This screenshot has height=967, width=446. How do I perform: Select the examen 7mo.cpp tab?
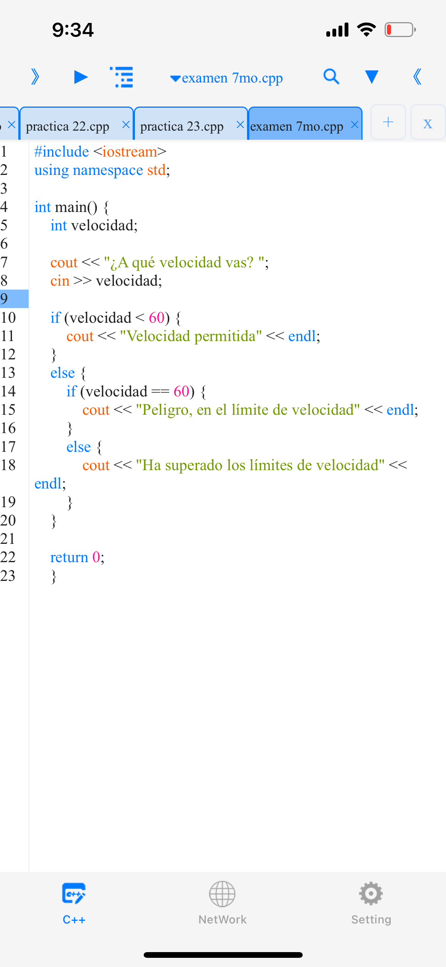(297, 126)
